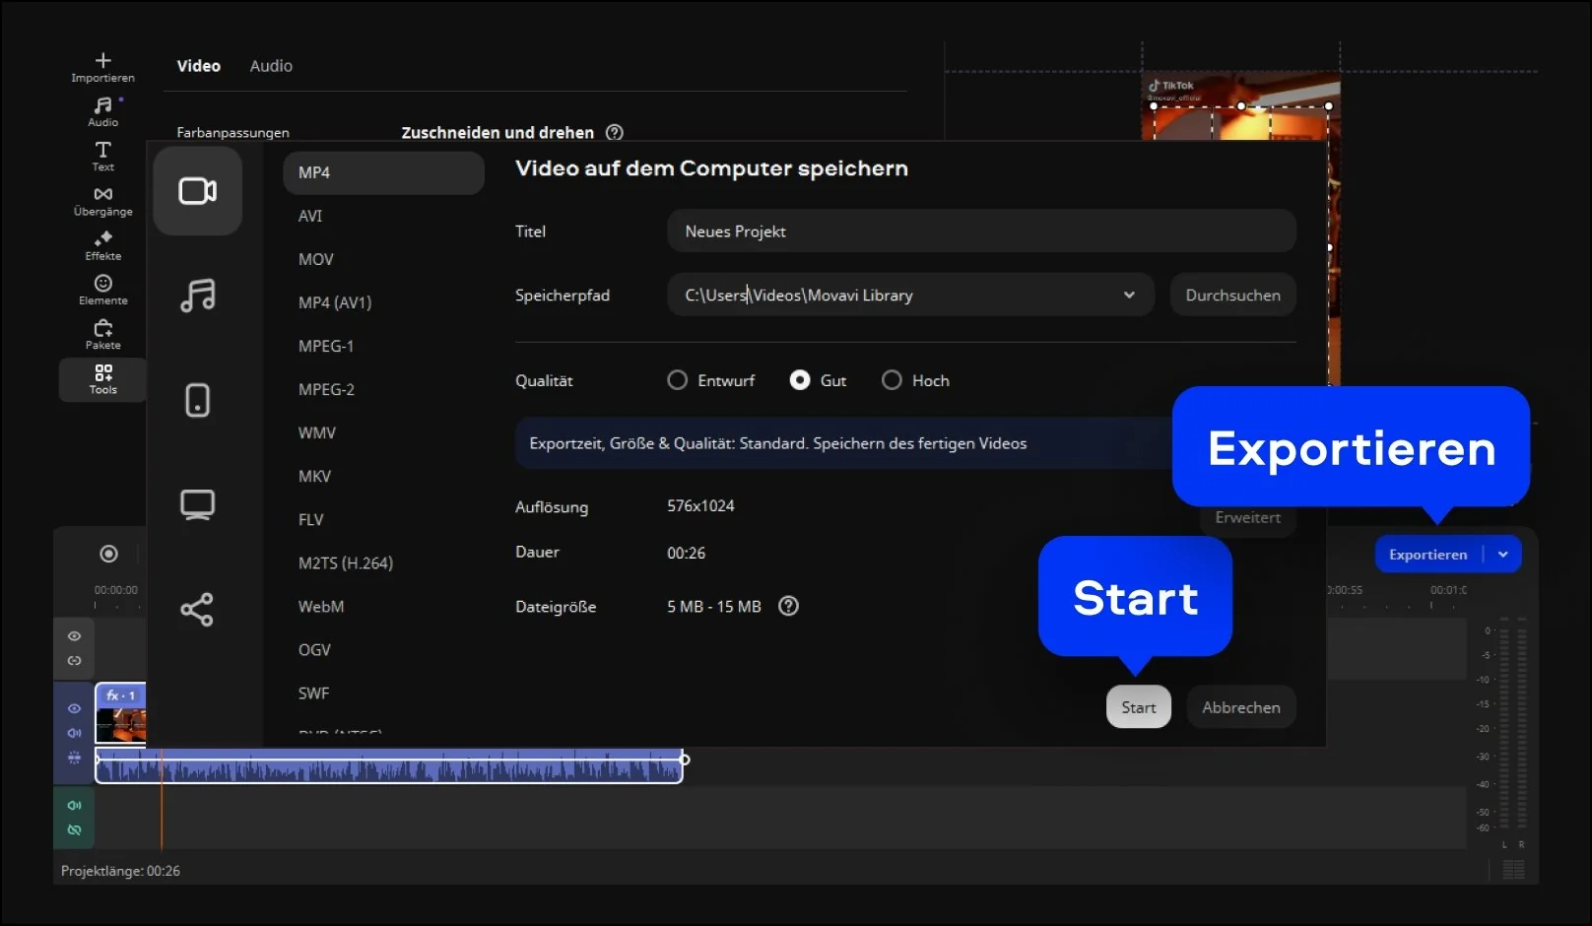Screen dimensions: 1592x926
Task: Click the Zuschneiden und drehen heading
Action: tap(497, 132)
